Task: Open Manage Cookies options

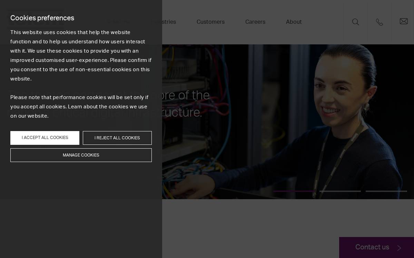Action: point(81,155)
